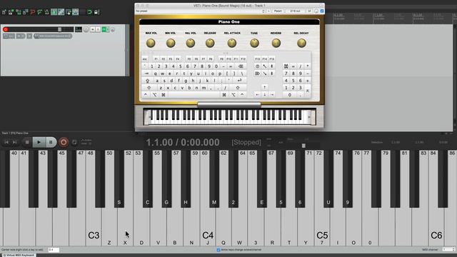Adjust the transport playrate slider
The width and height of the screenshot is (457, 257).
(303, 146)
